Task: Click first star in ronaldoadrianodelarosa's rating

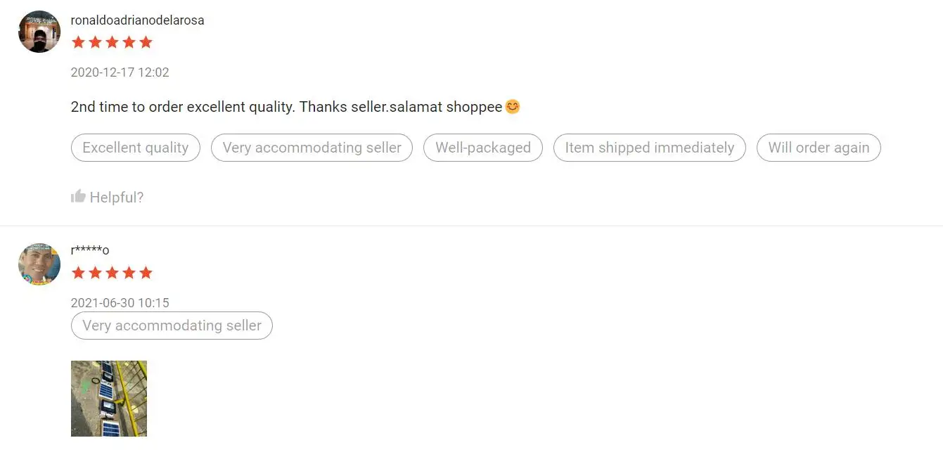Action: pos(78,42)
